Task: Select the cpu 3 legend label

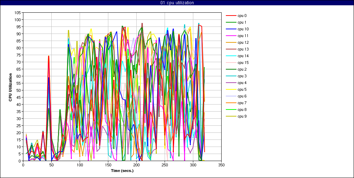Action: (242, 76)
